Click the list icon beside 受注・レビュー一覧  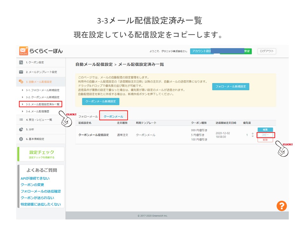(x=21, y=120)
